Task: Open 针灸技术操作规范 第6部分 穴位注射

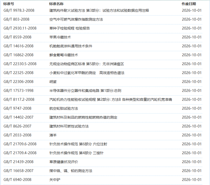Action: (78, 144)
